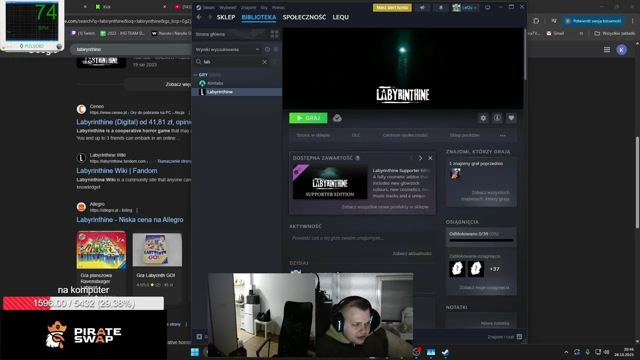Viewport: 640px width, 360px height.
Task: Open Zobacz moje osiągnięcia link
Action: [484, 287]
